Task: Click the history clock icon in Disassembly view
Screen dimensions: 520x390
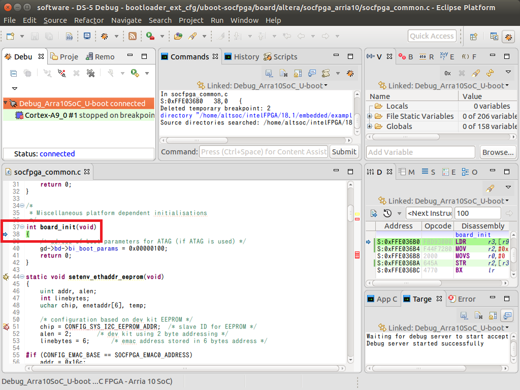Action: [387, 213]
